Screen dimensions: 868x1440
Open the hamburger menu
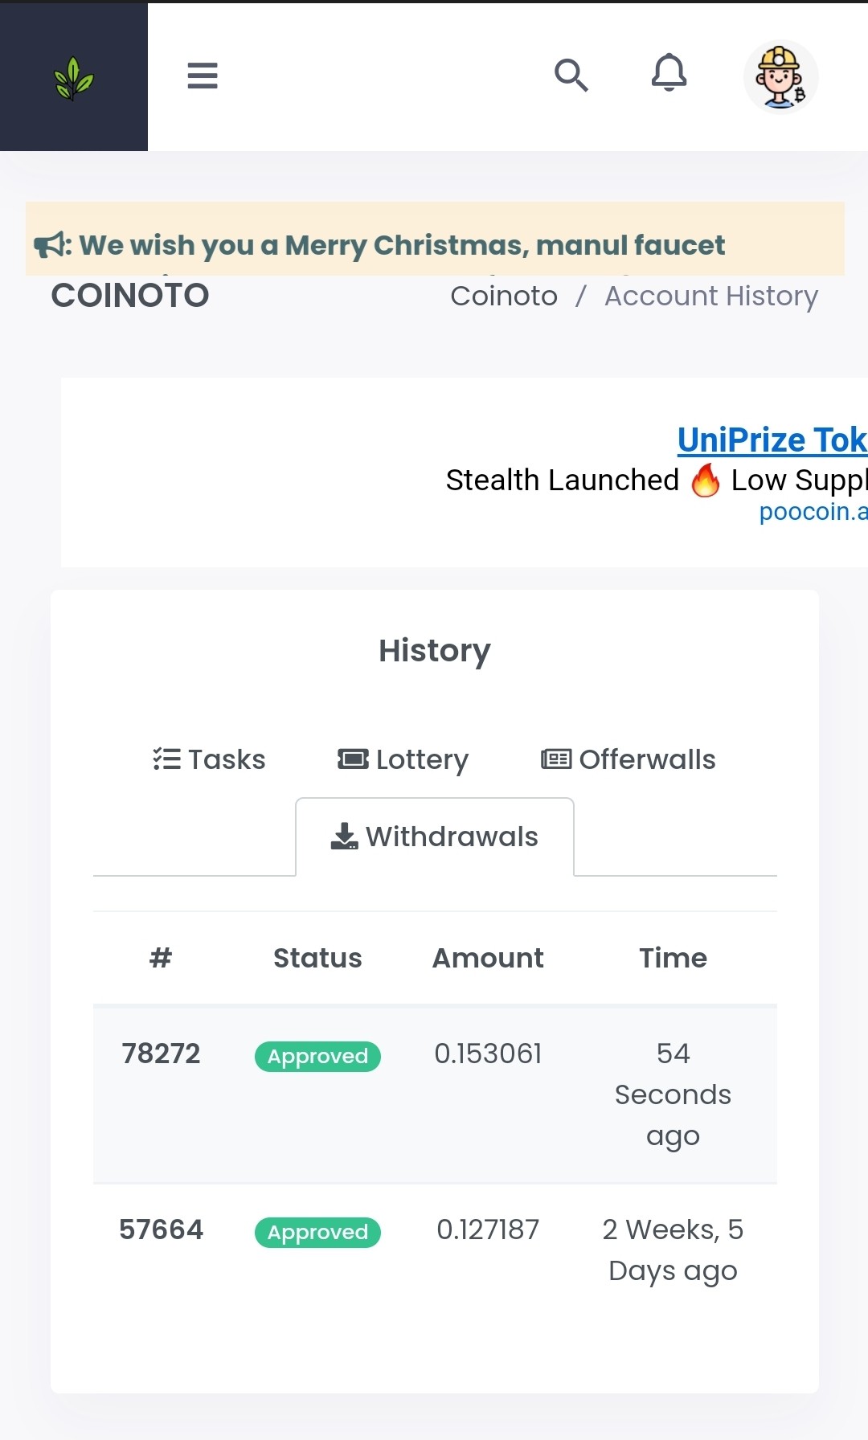point(203,76)
